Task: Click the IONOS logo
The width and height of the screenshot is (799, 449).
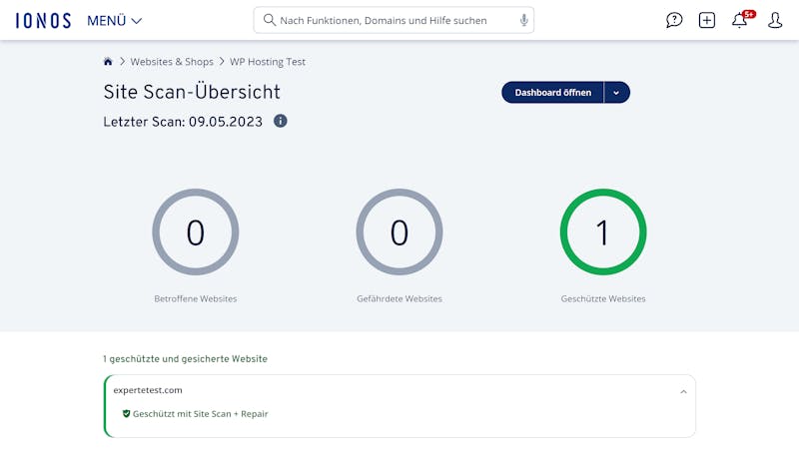Action: click(43, 21)
